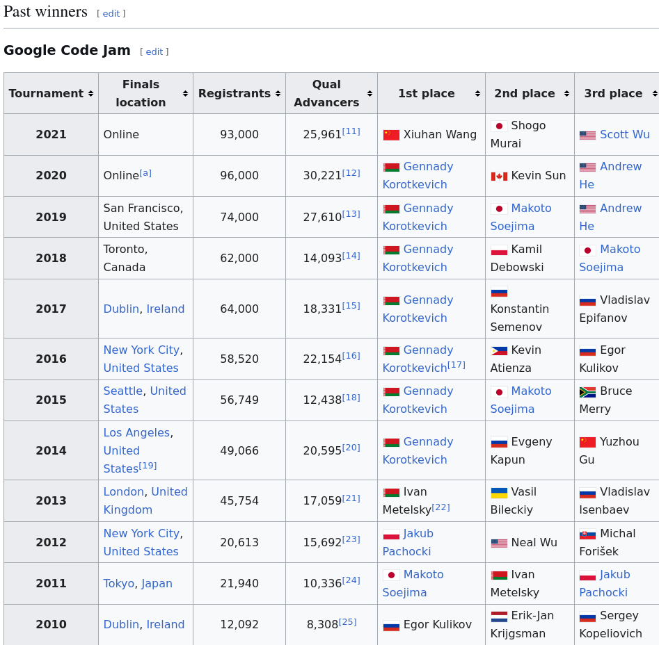Click the 1st place column header
659x645 pixels.
click(431, 93)
